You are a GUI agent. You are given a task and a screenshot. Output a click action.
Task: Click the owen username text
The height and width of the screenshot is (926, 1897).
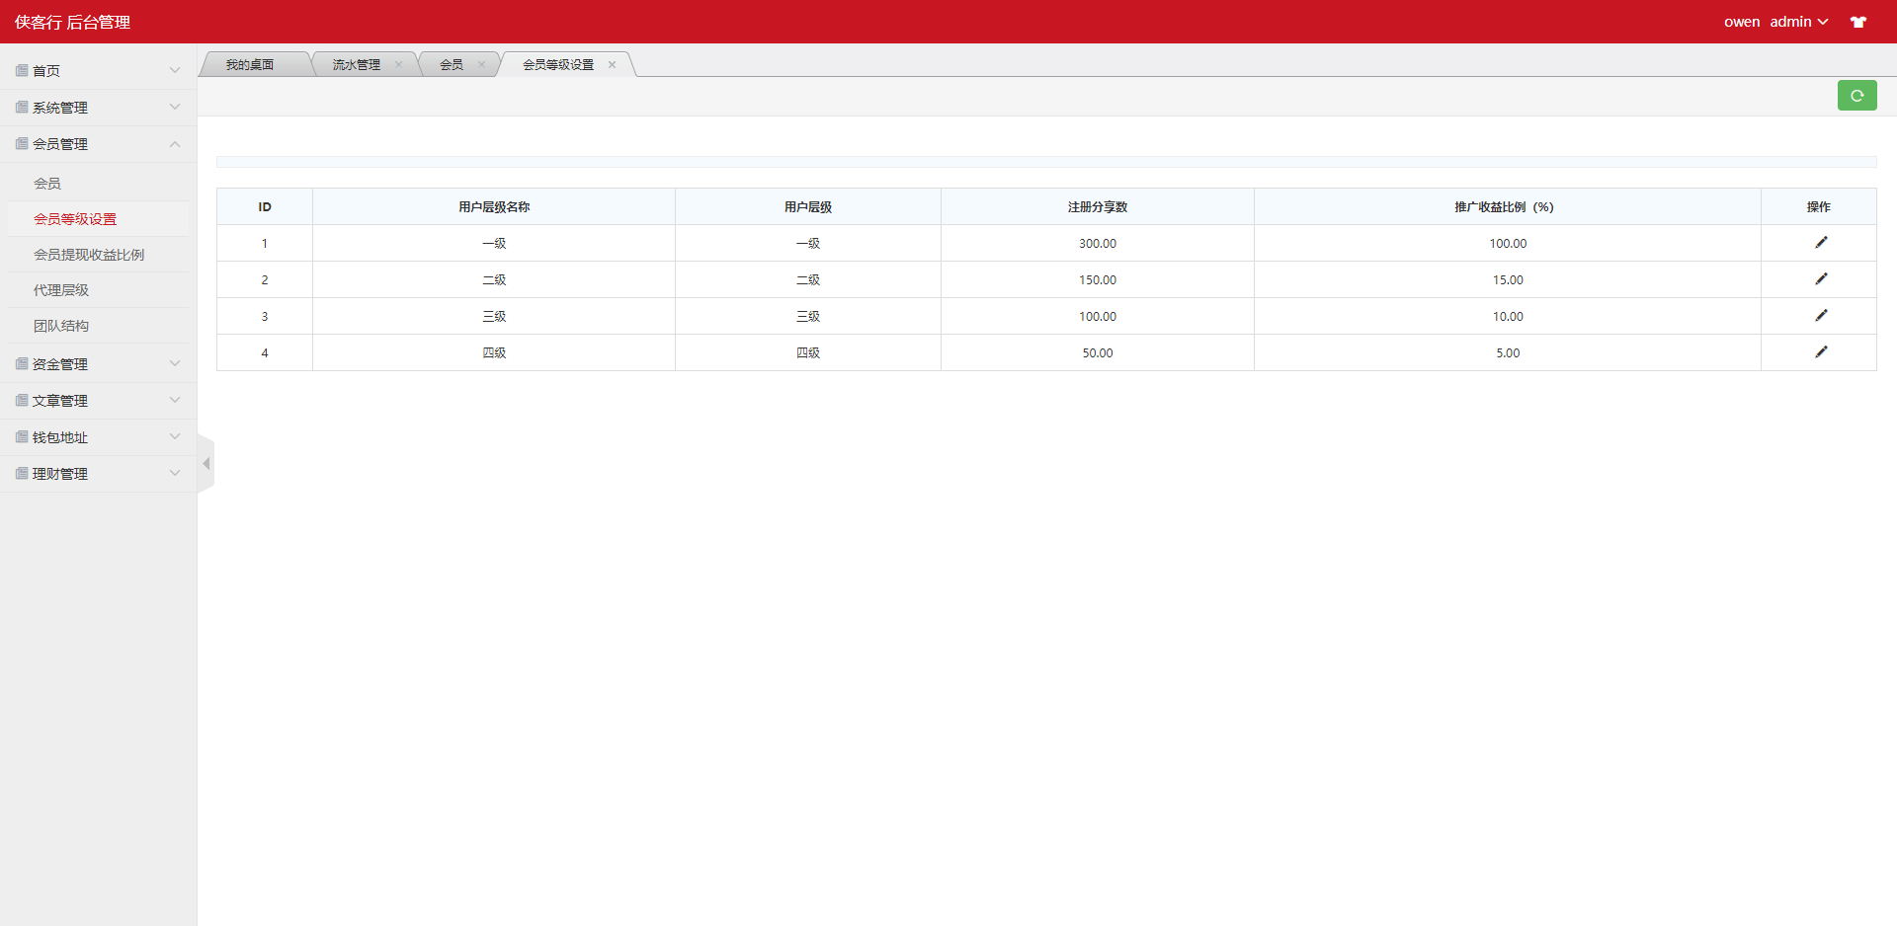coord(1742,22)
